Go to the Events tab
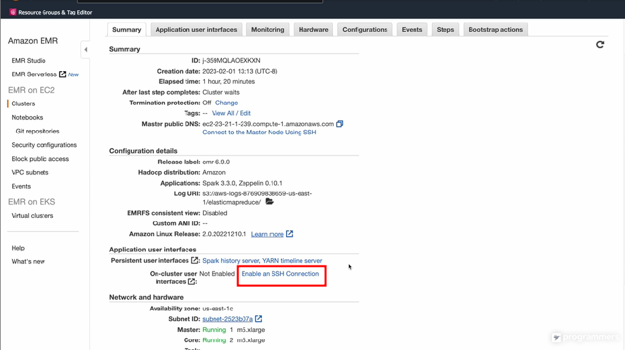The width and height of the screenshot is (625, 350). 412,30
